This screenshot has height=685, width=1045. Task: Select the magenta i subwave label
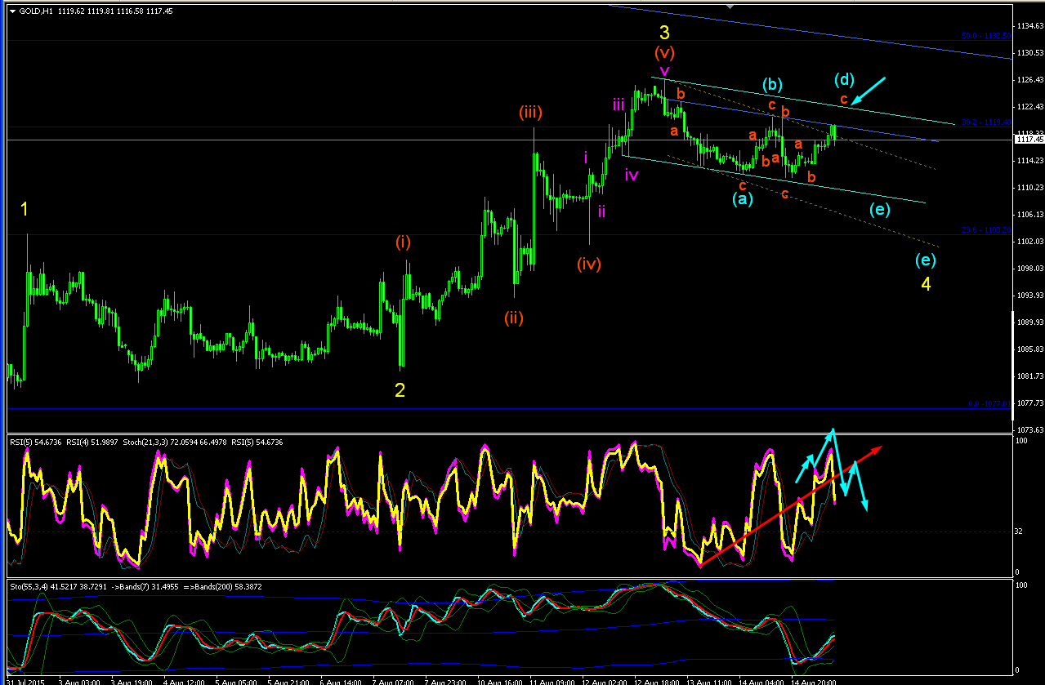586,157
